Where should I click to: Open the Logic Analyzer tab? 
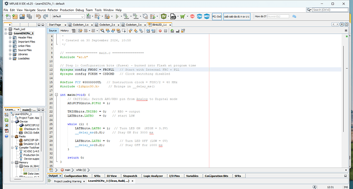153,176
